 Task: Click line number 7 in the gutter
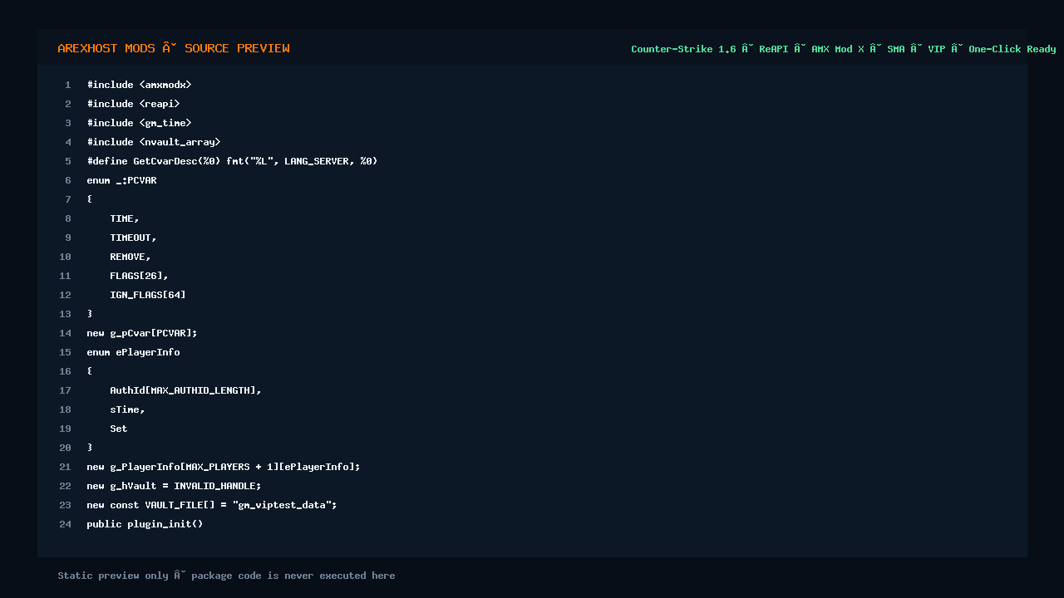pyautogui.click(x=68, y=199)
